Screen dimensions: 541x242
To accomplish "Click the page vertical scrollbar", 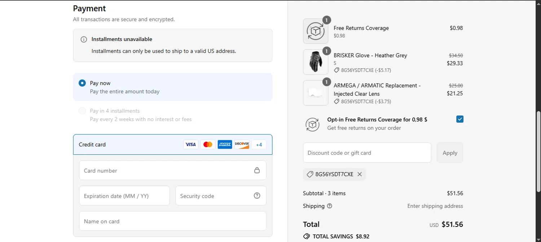I will point(538,151).
